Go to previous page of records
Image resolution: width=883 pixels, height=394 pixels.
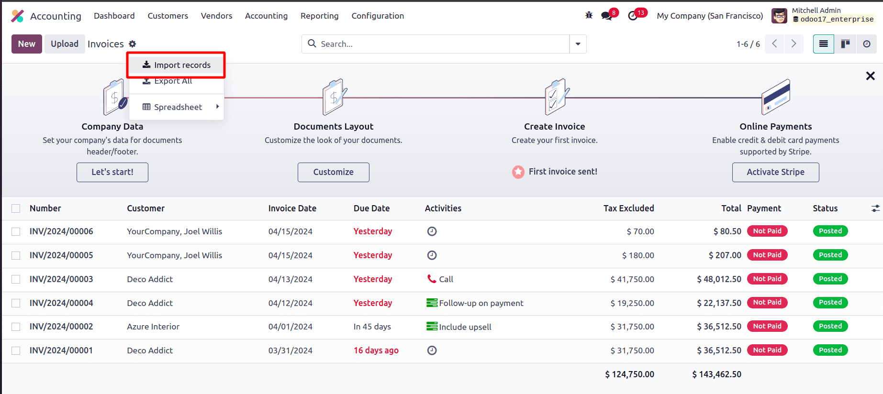(x=774, y=44)
